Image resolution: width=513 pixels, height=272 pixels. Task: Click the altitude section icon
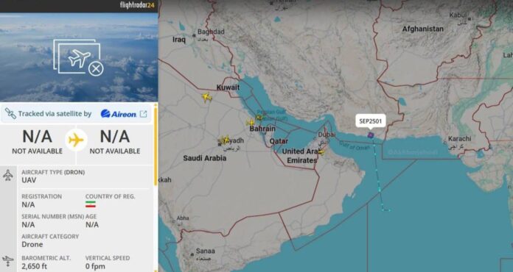[x=8, y=261]
